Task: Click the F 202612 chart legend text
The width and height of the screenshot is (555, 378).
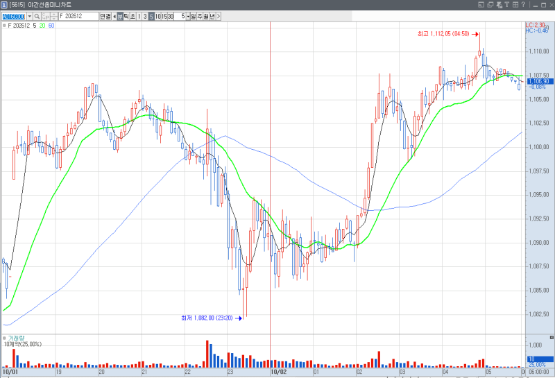Action: (19, 26)
